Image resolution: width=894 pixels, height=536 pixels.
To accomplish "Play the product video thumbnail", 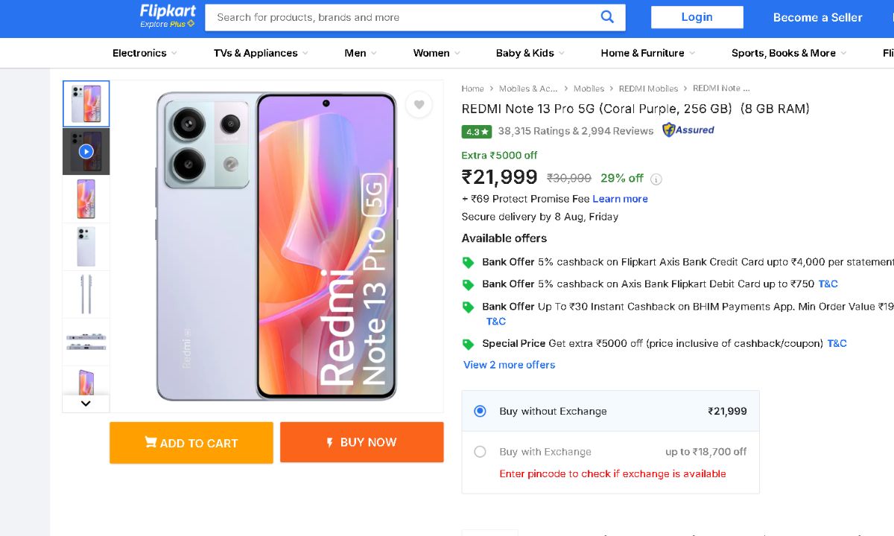I will point(86,151).
